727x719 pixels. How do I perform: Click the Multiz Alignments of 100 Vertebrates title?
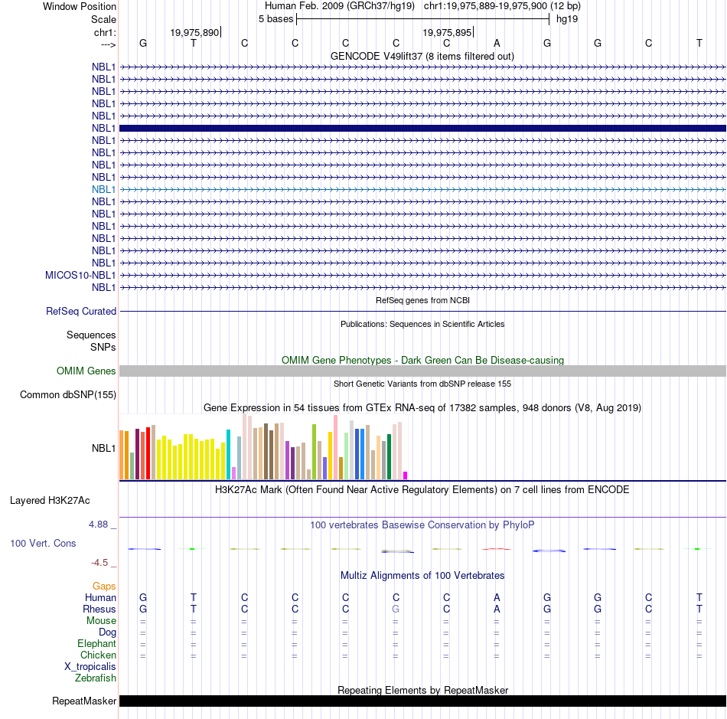422,576
